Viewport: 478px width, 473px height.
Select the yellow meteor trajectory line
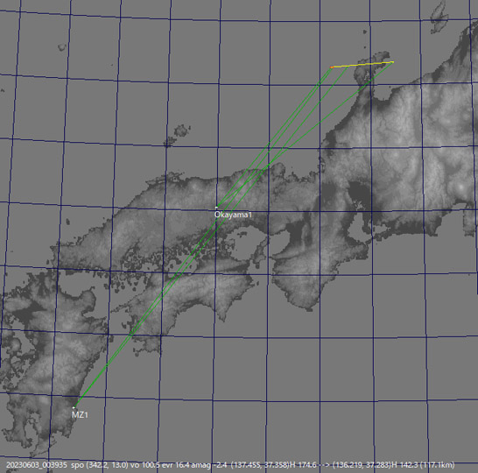point(362,65)
